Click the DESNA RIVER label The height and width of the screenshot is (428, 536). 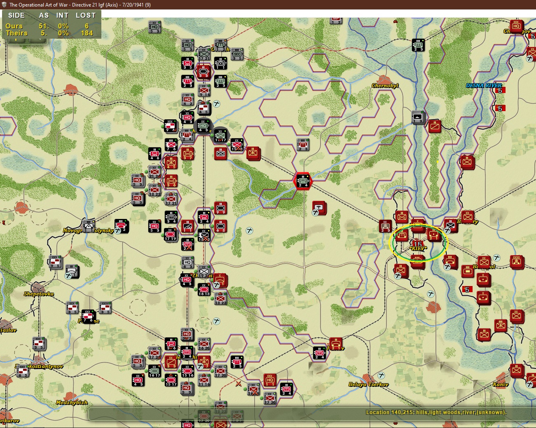tap(484, 86)
